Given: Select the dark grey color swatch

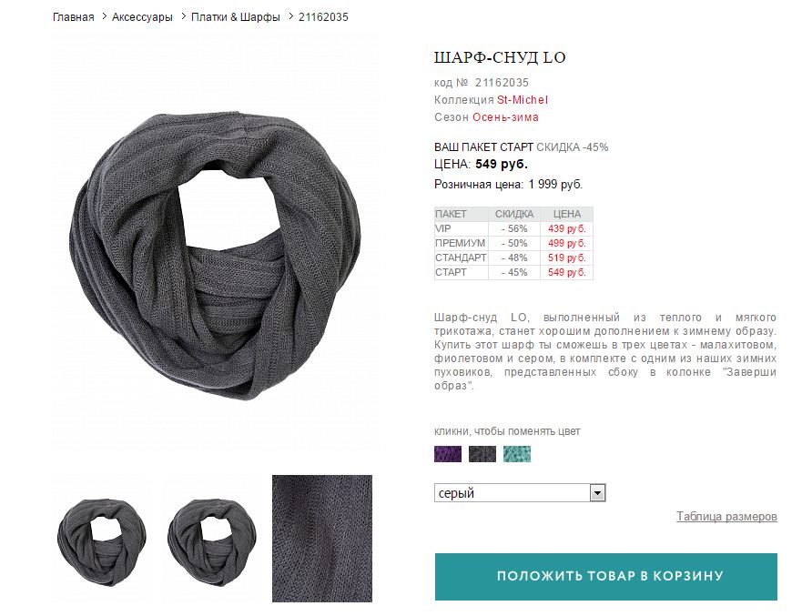Looking at the screenshot, I should coord(482,454).
